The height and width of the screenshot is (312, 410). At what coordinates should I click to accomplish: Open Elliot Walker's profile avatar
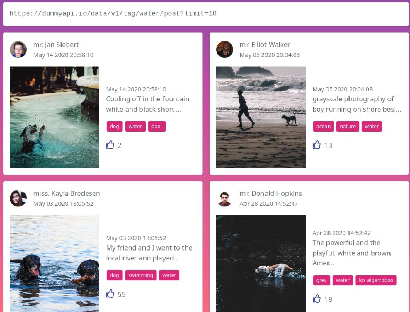pyautogui.click(x=224, y=49)
